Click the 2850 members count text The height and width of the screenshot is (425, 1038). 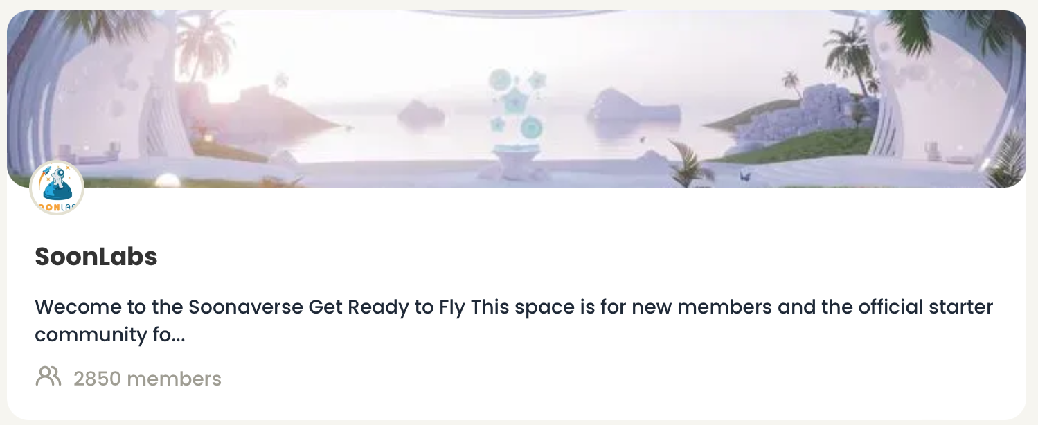pyautogui.click(x=147, y=379)
